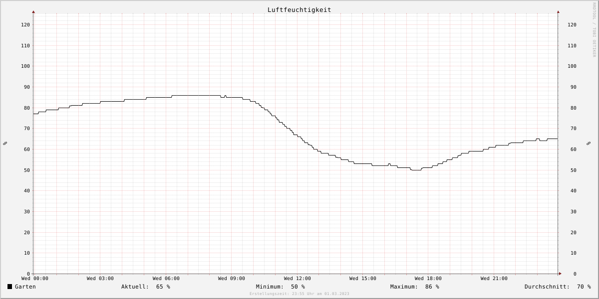This screenshot has height=299, width=599.
Task: Click the red arrow atop left y-axis
Action: pyautogui.click(x=33, y=11)
